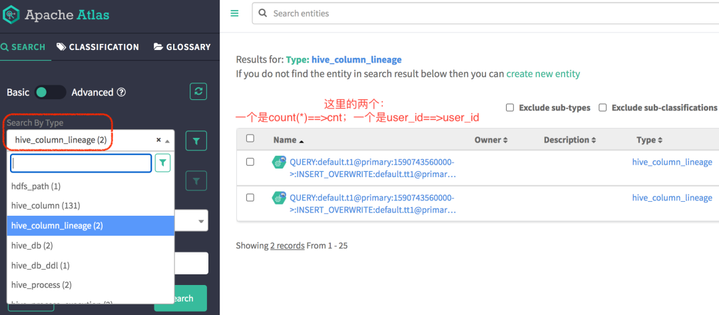
Task: Select checkbox of first lineage row
Action: (x=250, y=162)
